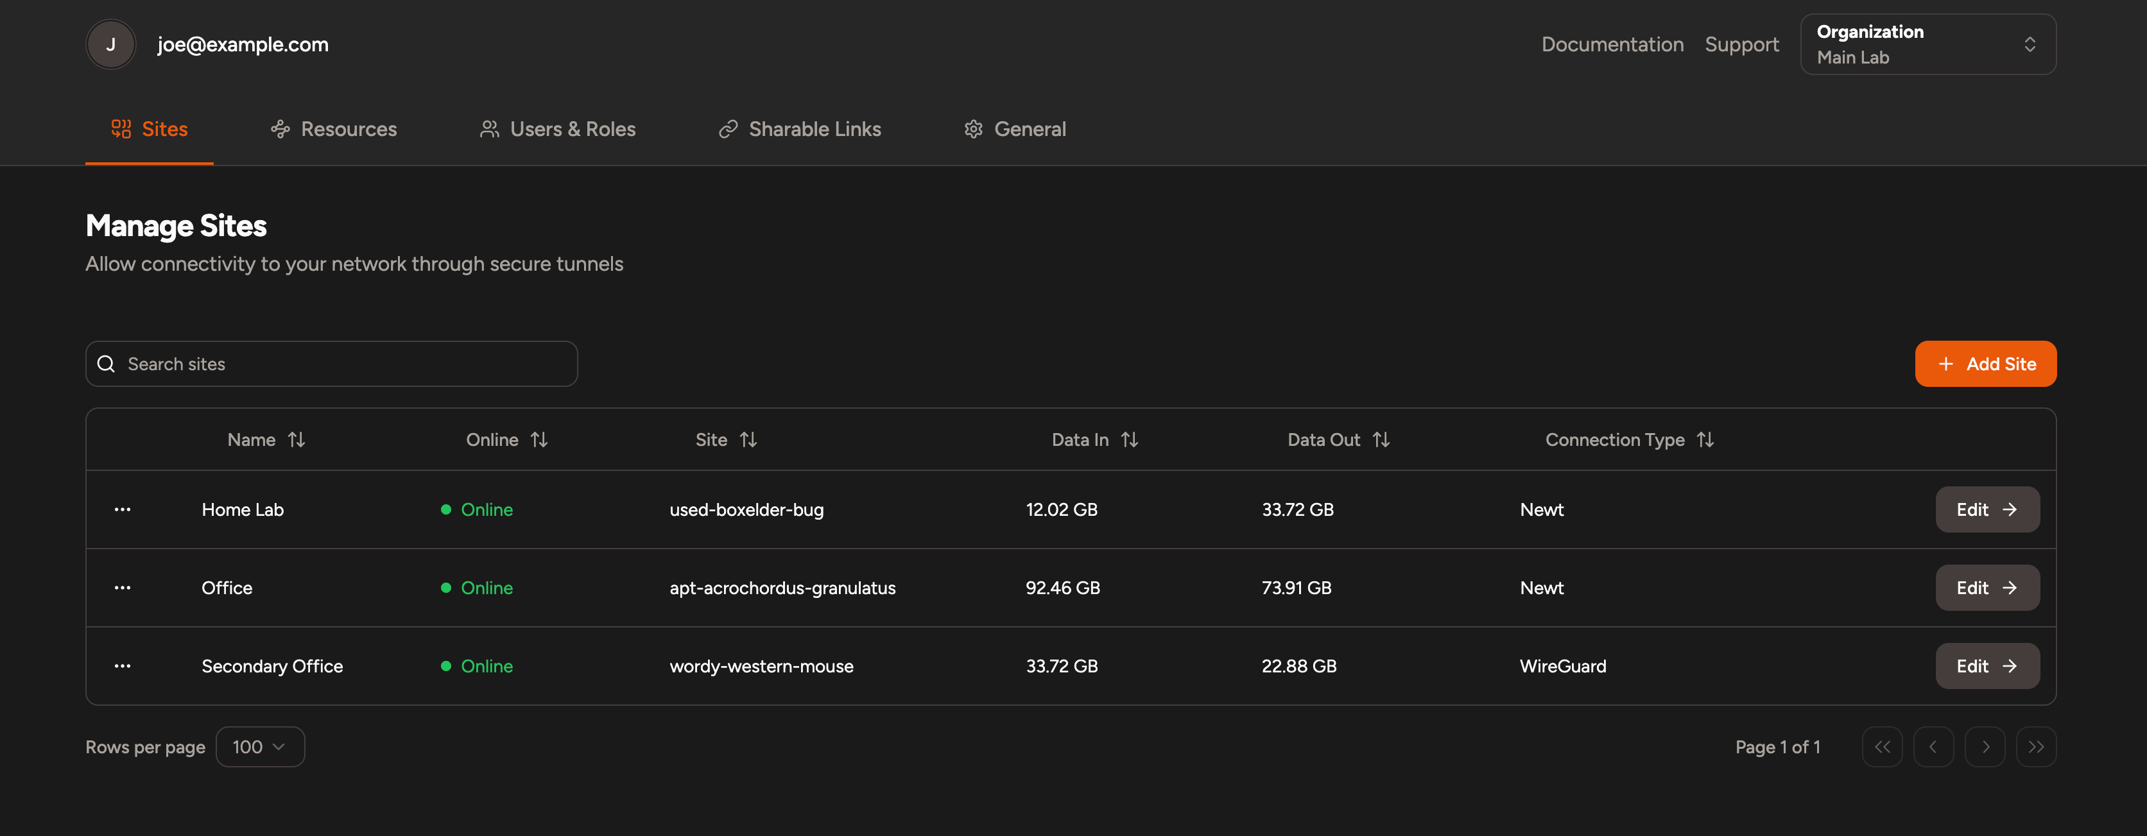Open three-dot menu for Secondary Office

123,666
